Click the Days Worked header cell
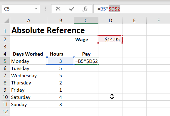The width and height of the screenshot is (170, 116). click(29, 54)
